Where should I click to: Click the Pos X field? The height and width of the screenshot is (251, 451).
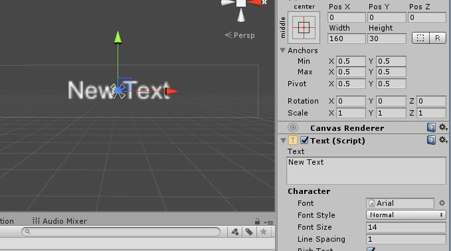coord(346,17)
